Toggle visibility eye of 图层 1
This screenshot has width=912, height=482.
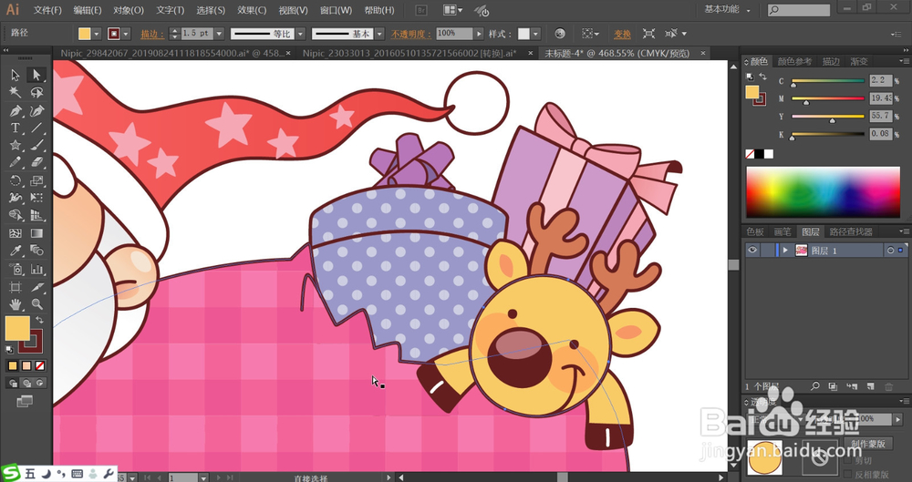752,250
